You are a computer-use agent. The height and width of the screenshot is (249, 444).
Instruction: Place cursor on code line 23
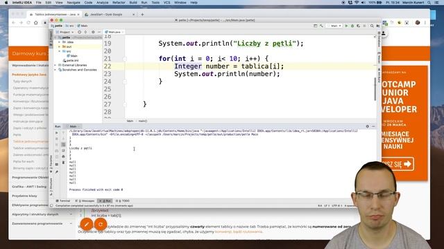click(x=227, y=74)
